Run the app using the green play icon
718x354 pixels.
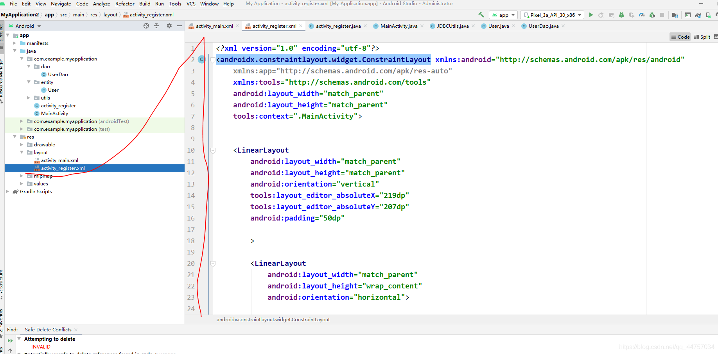591,15
